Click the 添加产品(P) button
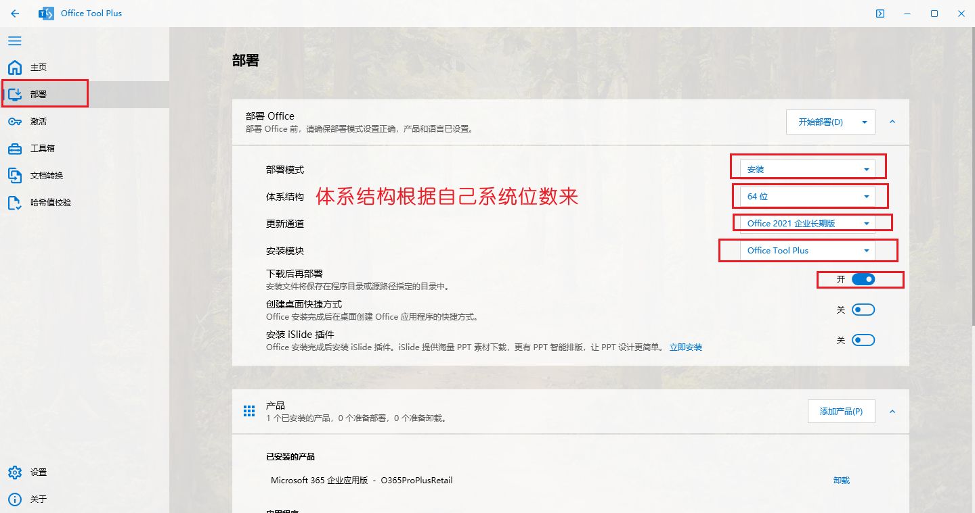 coord(841,411)
